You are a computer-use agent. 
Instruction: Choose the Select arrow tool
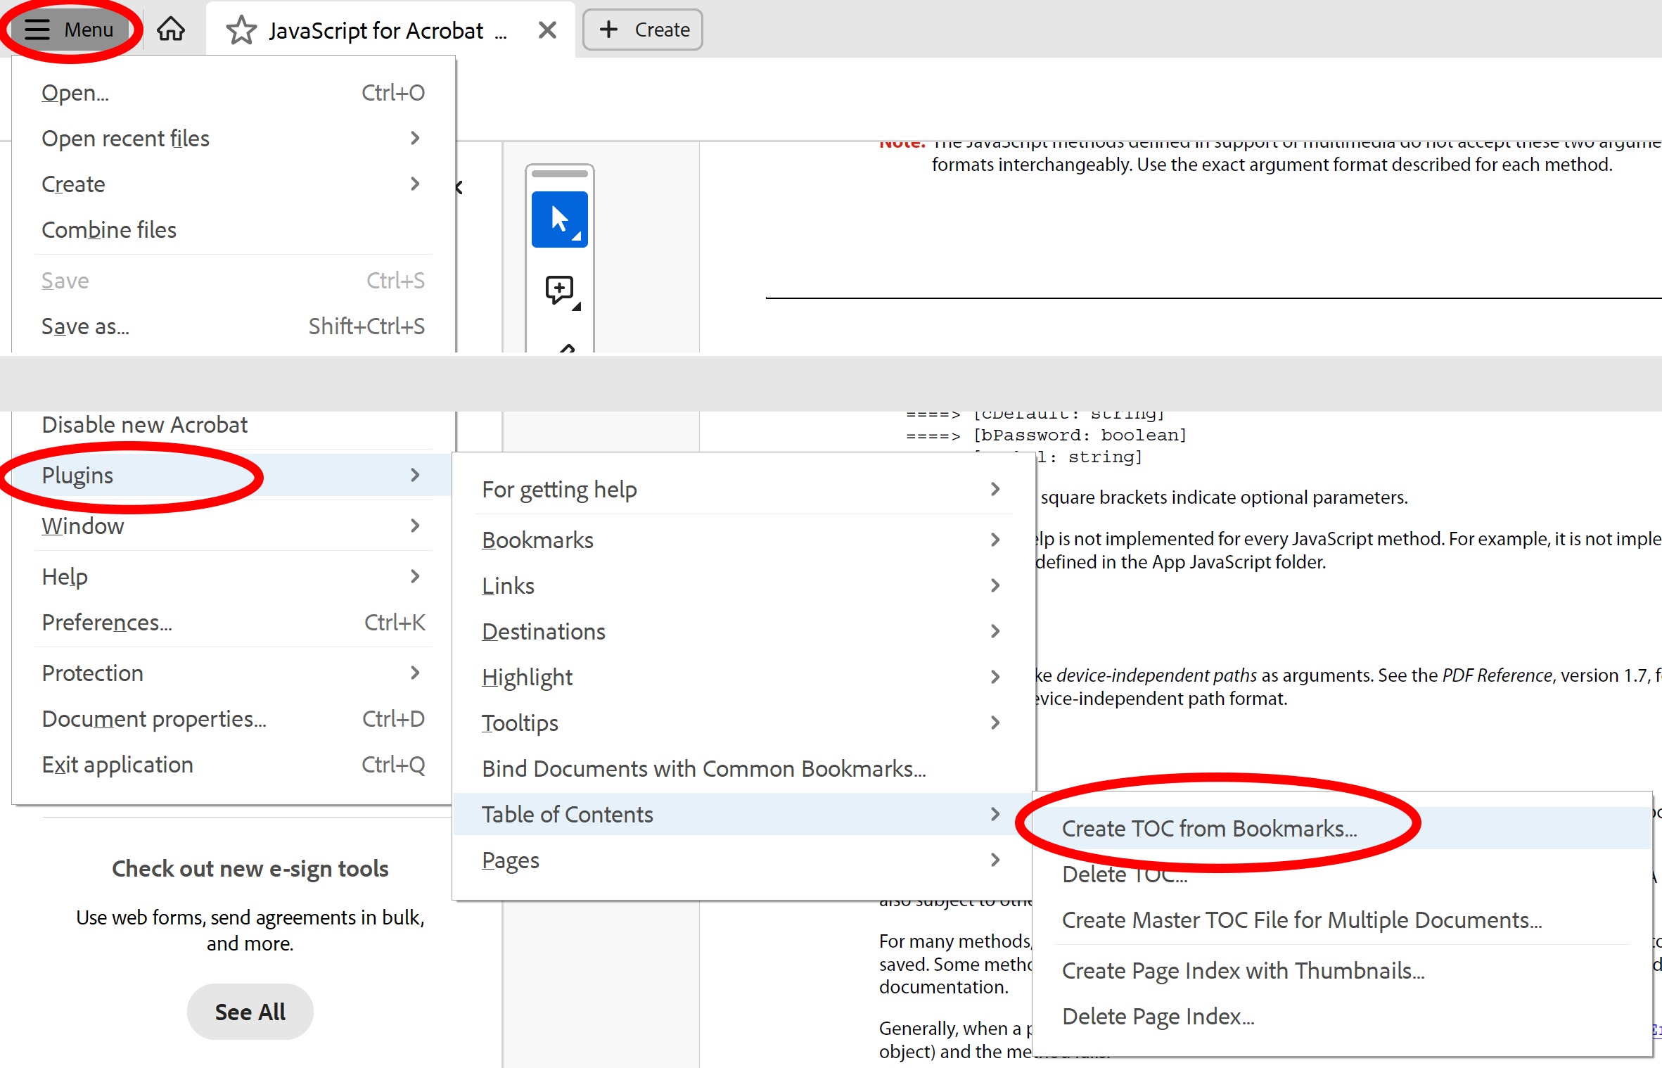click(x=559, y=219)
